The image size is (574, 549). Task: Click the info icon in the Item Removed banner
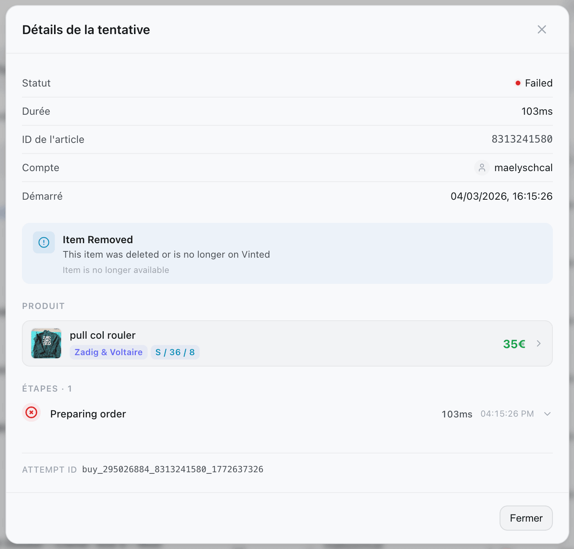click(43, 242)
